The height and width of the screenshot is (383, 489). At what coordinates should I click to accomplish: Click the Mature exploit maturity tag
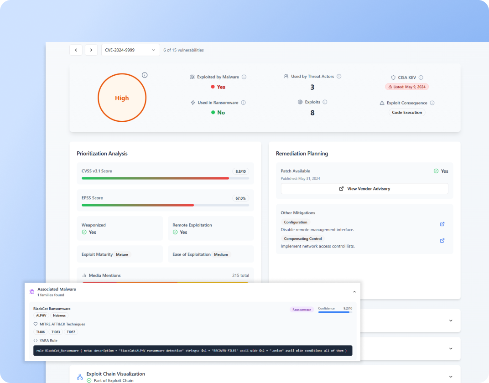click(x=122, y=254)
